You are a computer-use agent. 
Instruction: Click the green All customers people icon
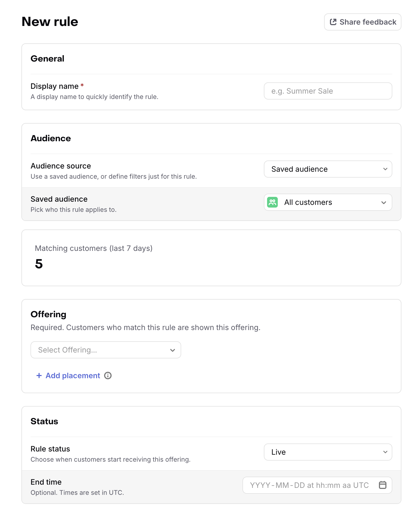tap(272, 202)
